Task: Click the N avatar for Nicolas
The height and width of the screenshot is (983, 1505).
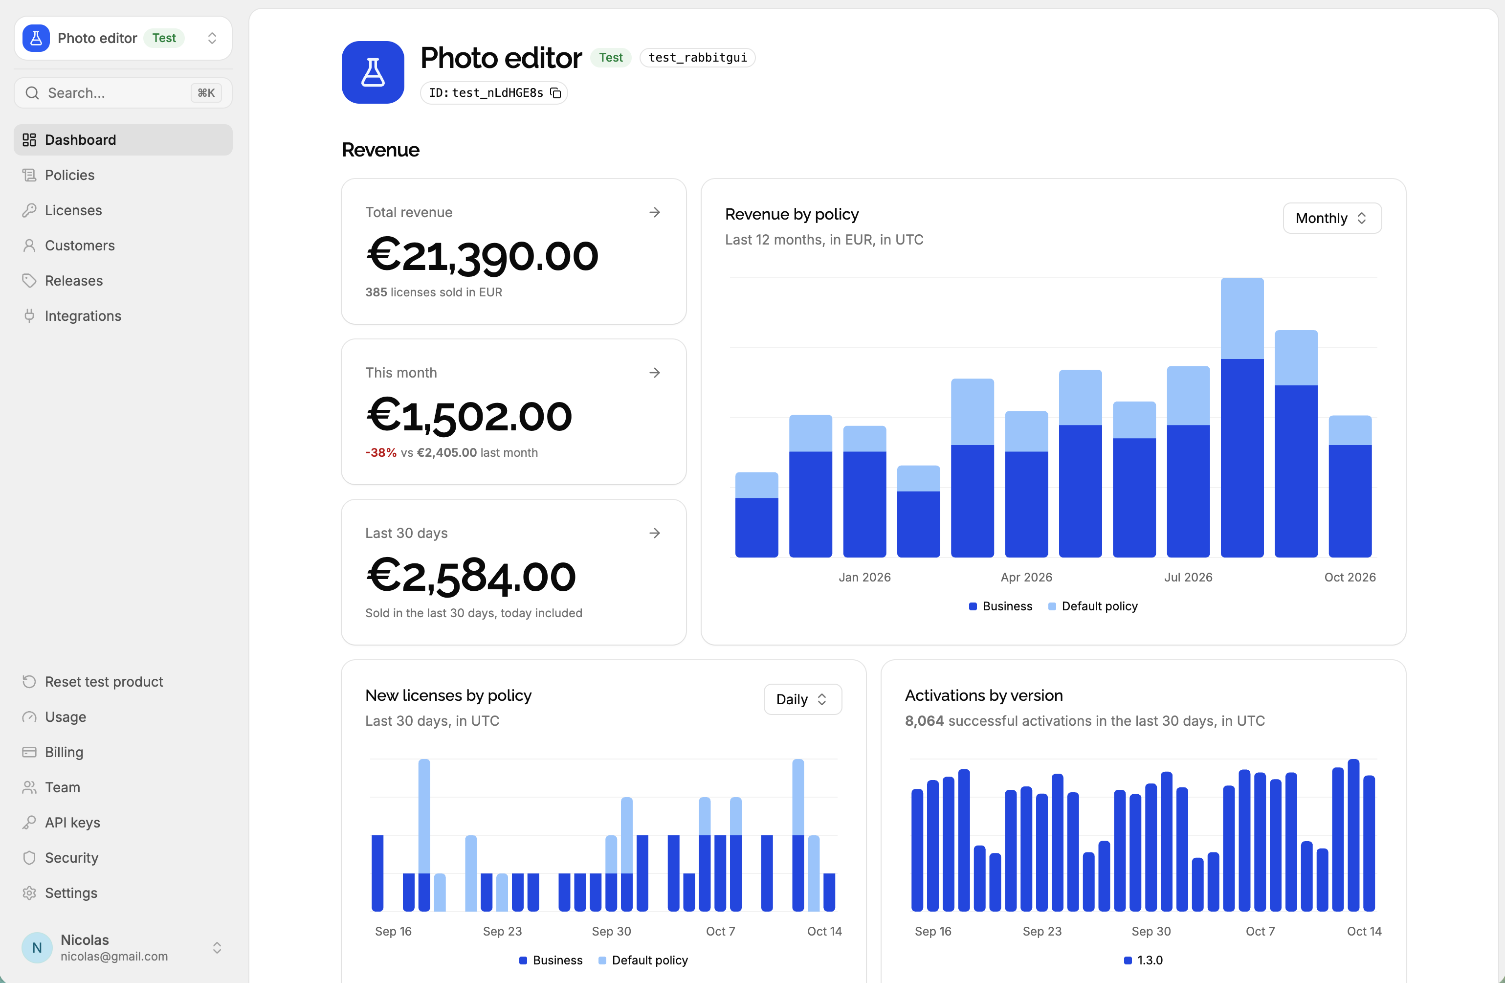Action: [x=37, y=948]
